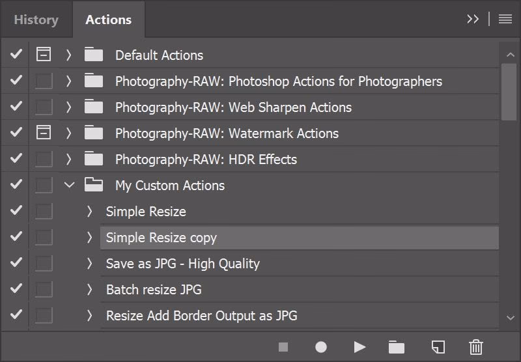Screen dimensions: 521x362
Task: Select Photography-RAW: Photoshop Actions for Photographers
Action: pos(279,81)
